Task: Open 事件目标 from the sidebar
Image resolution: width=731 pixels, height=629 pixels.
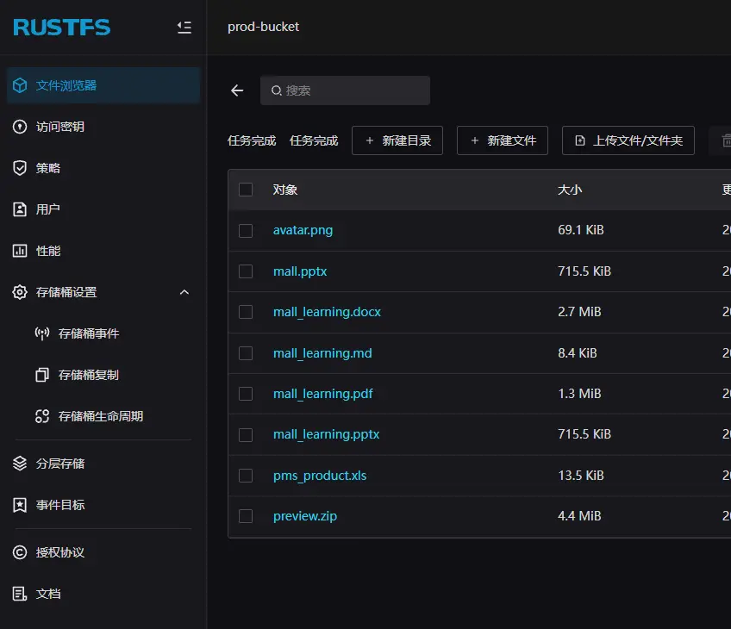Action: coord(60,505)
